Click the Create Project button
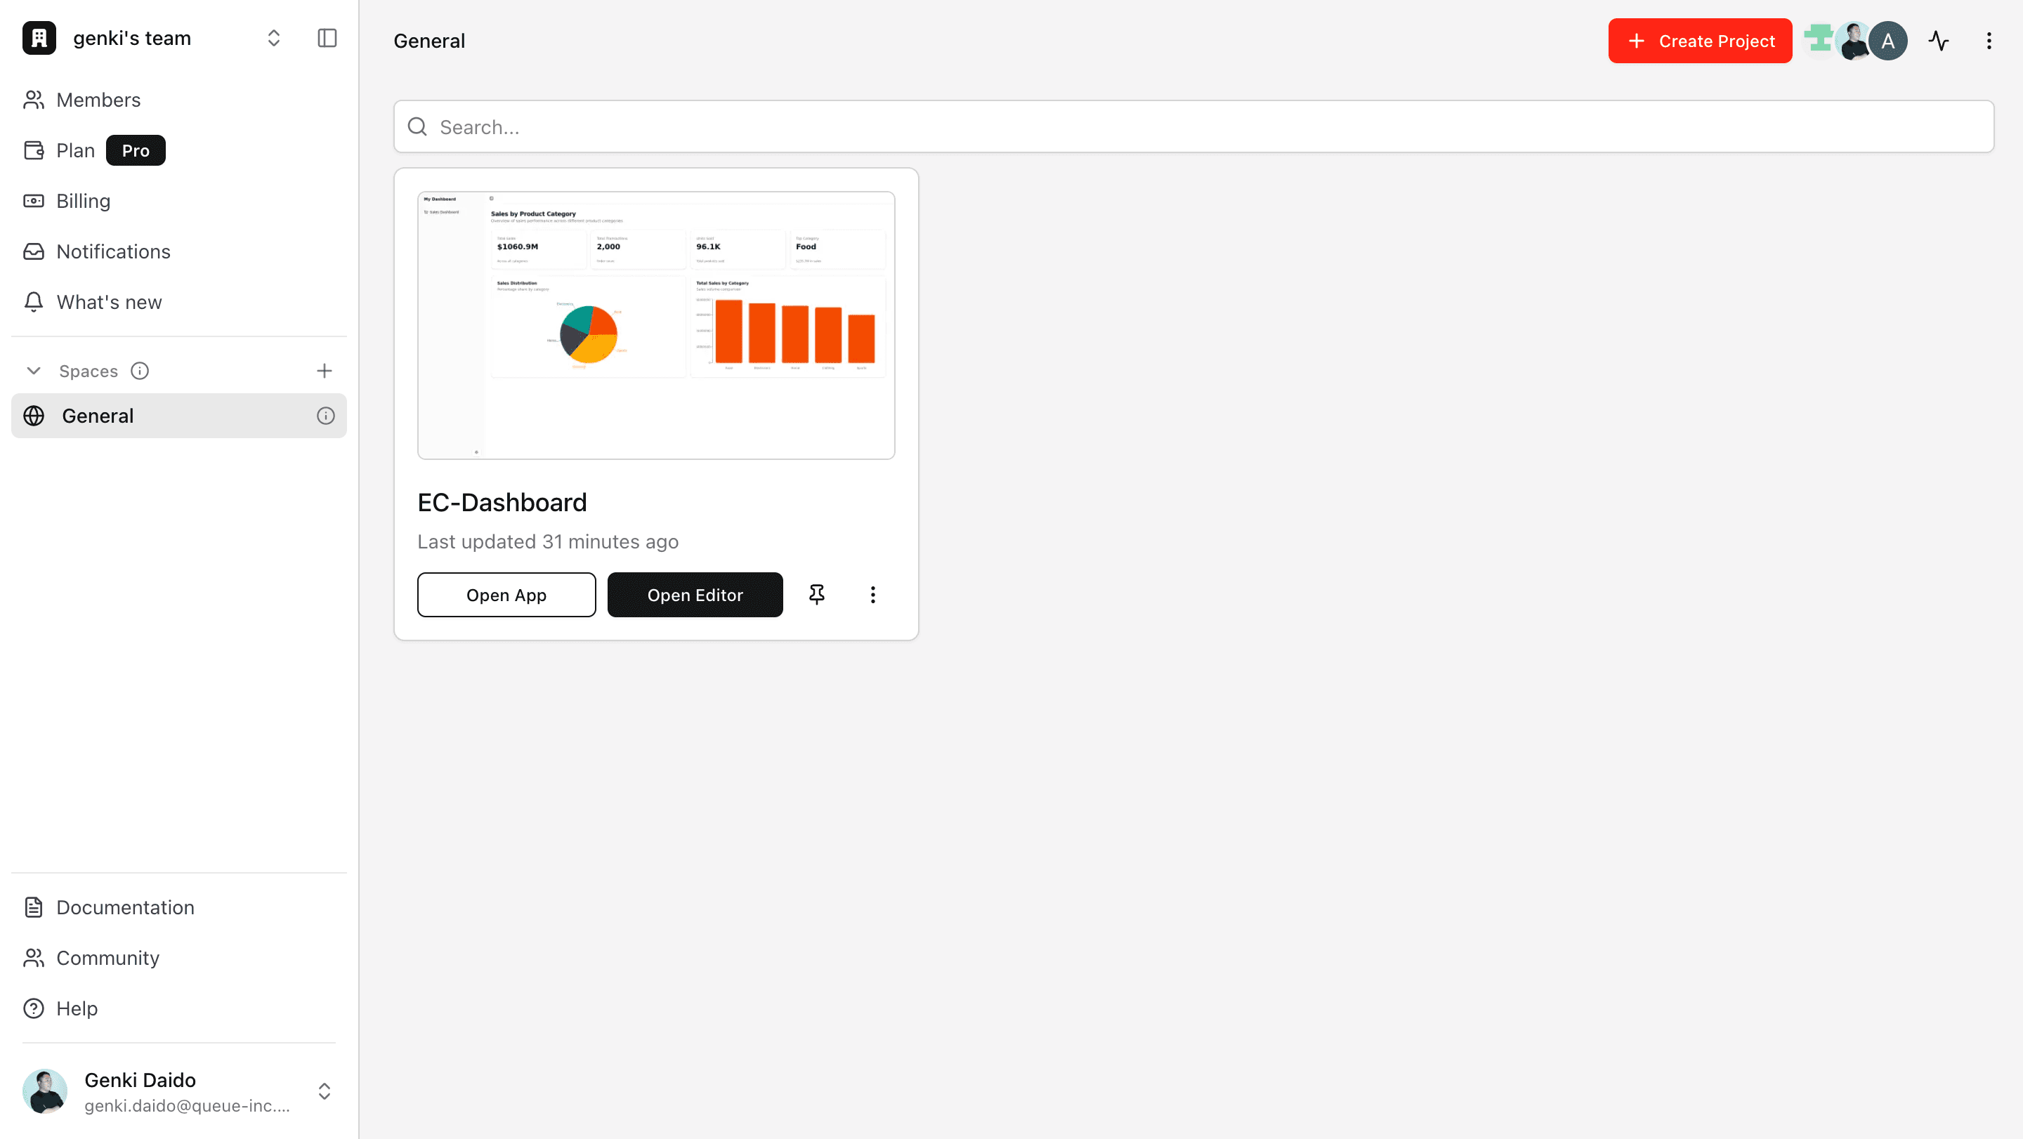The width and height of the screenshot is (2023, 1139). (x=1699, y=41)
